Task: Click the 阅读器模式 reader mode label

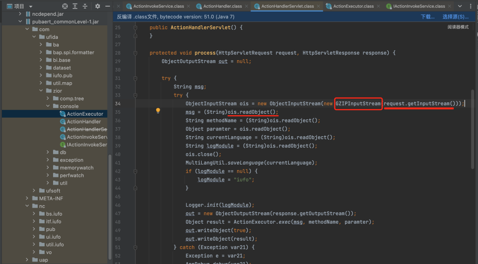Action: [458, 27]
